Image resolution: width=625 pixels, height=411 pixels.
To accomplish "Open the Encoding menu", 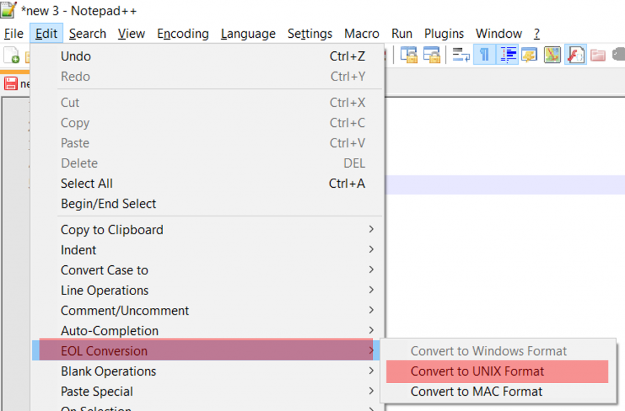I will pyautogui.click(x=183, y=34).
